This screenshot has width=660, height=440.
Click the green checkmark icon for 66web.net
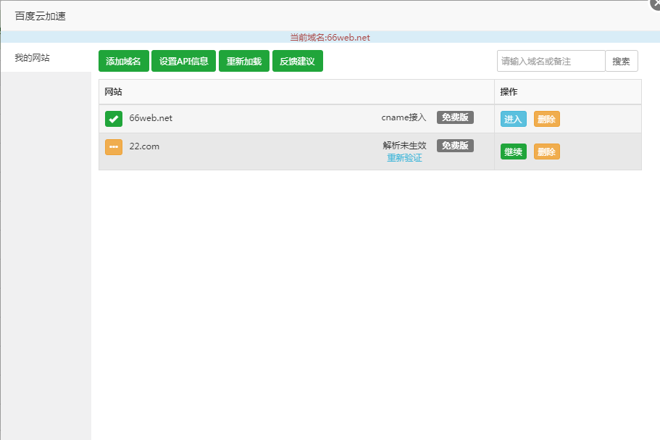tap(114, 119)
